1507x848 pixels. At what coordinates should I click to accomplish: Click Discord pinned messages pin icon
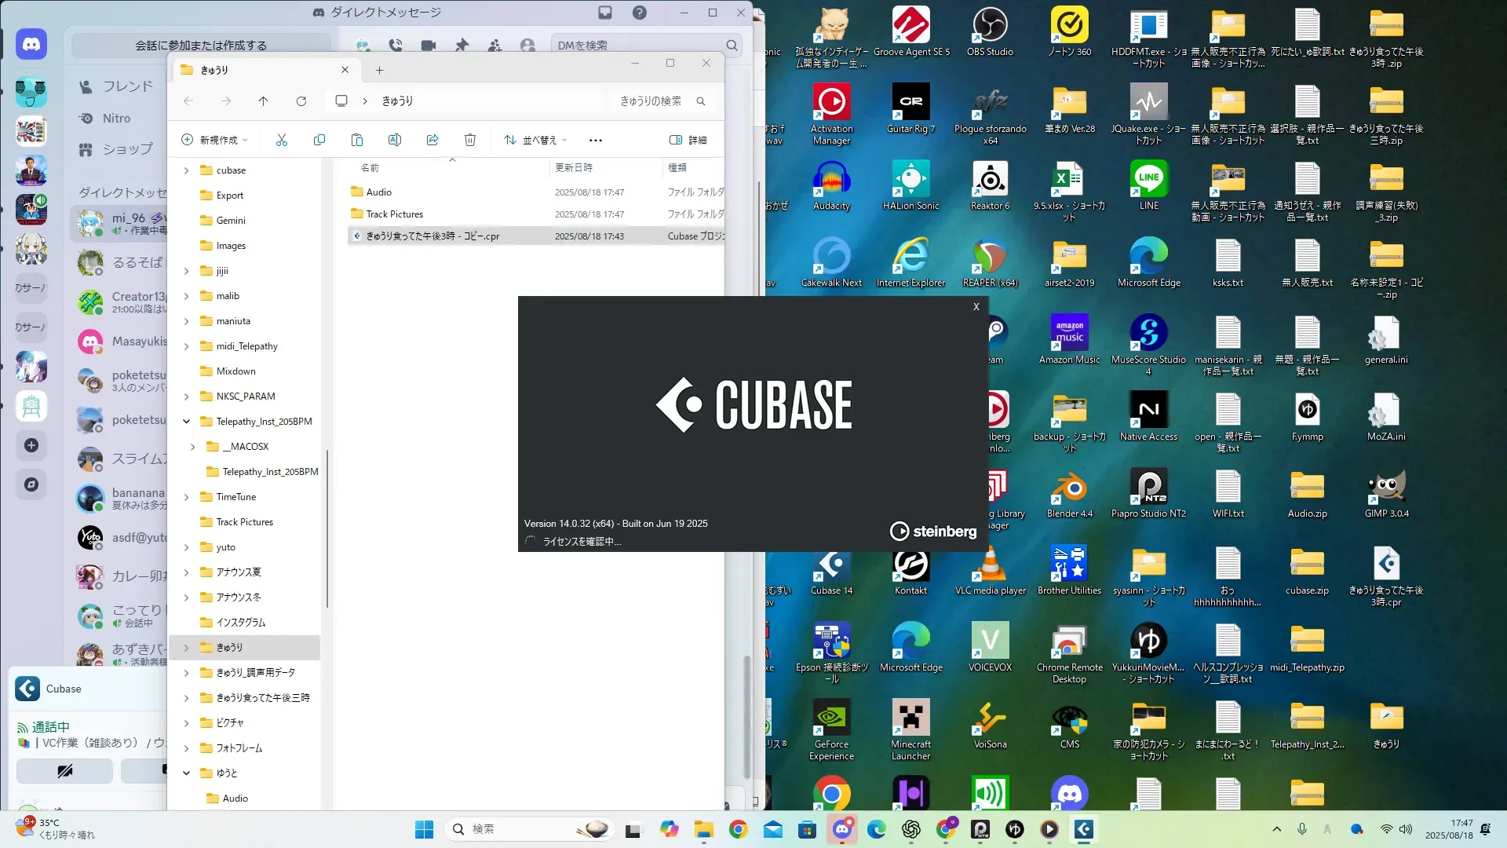(462, 46)
